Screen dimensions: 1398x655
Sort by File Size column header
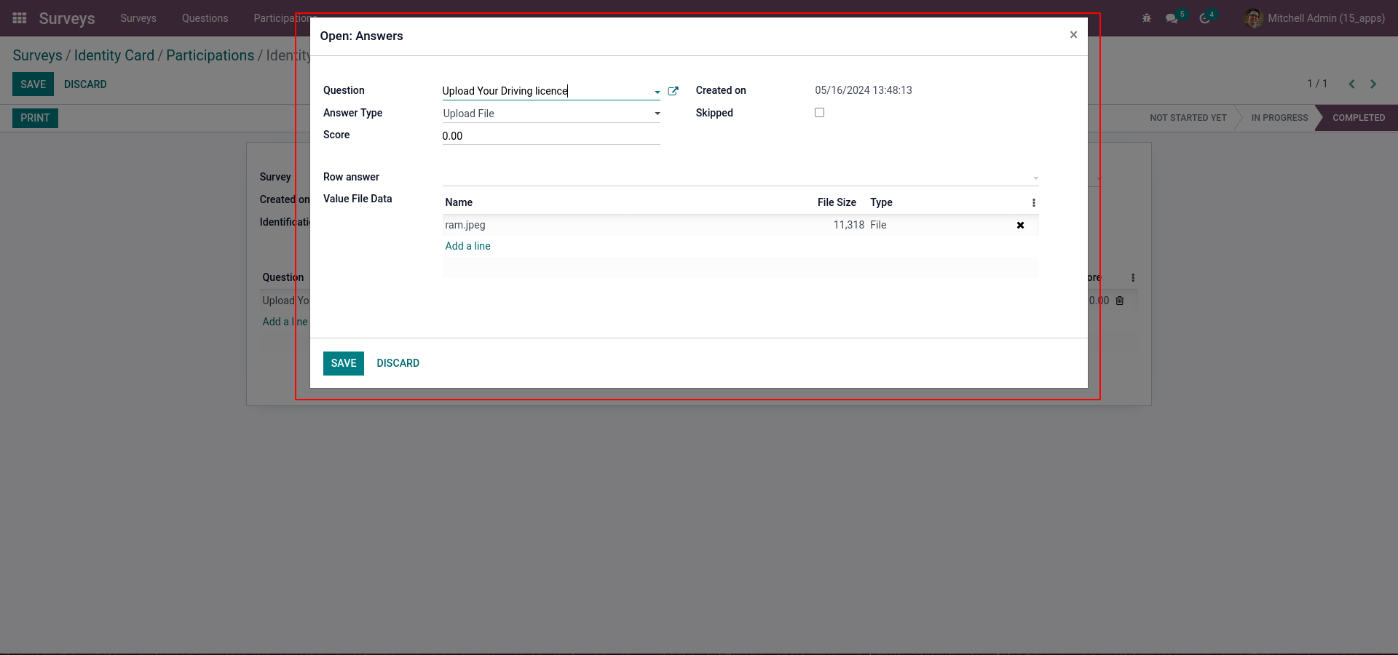(x=837, y=202)
